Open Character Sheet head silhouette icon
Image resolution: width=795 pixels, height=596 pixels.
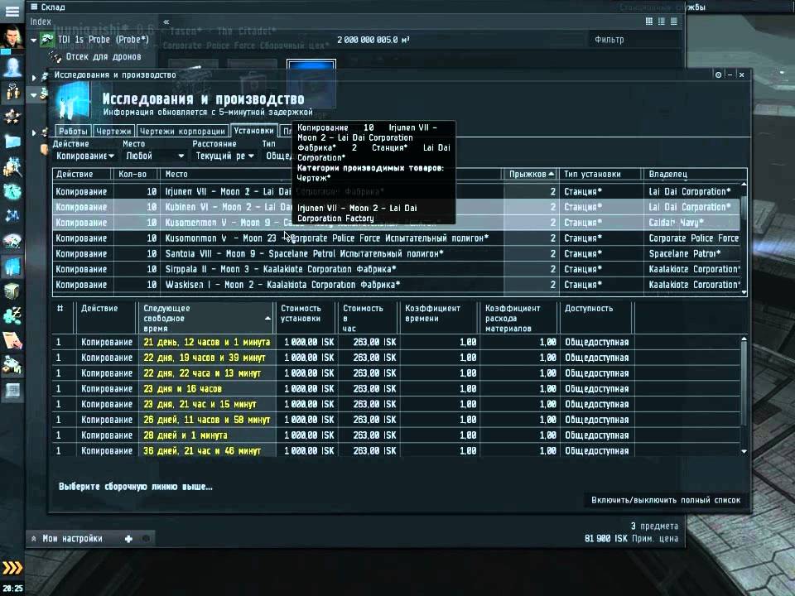point(12,66)
